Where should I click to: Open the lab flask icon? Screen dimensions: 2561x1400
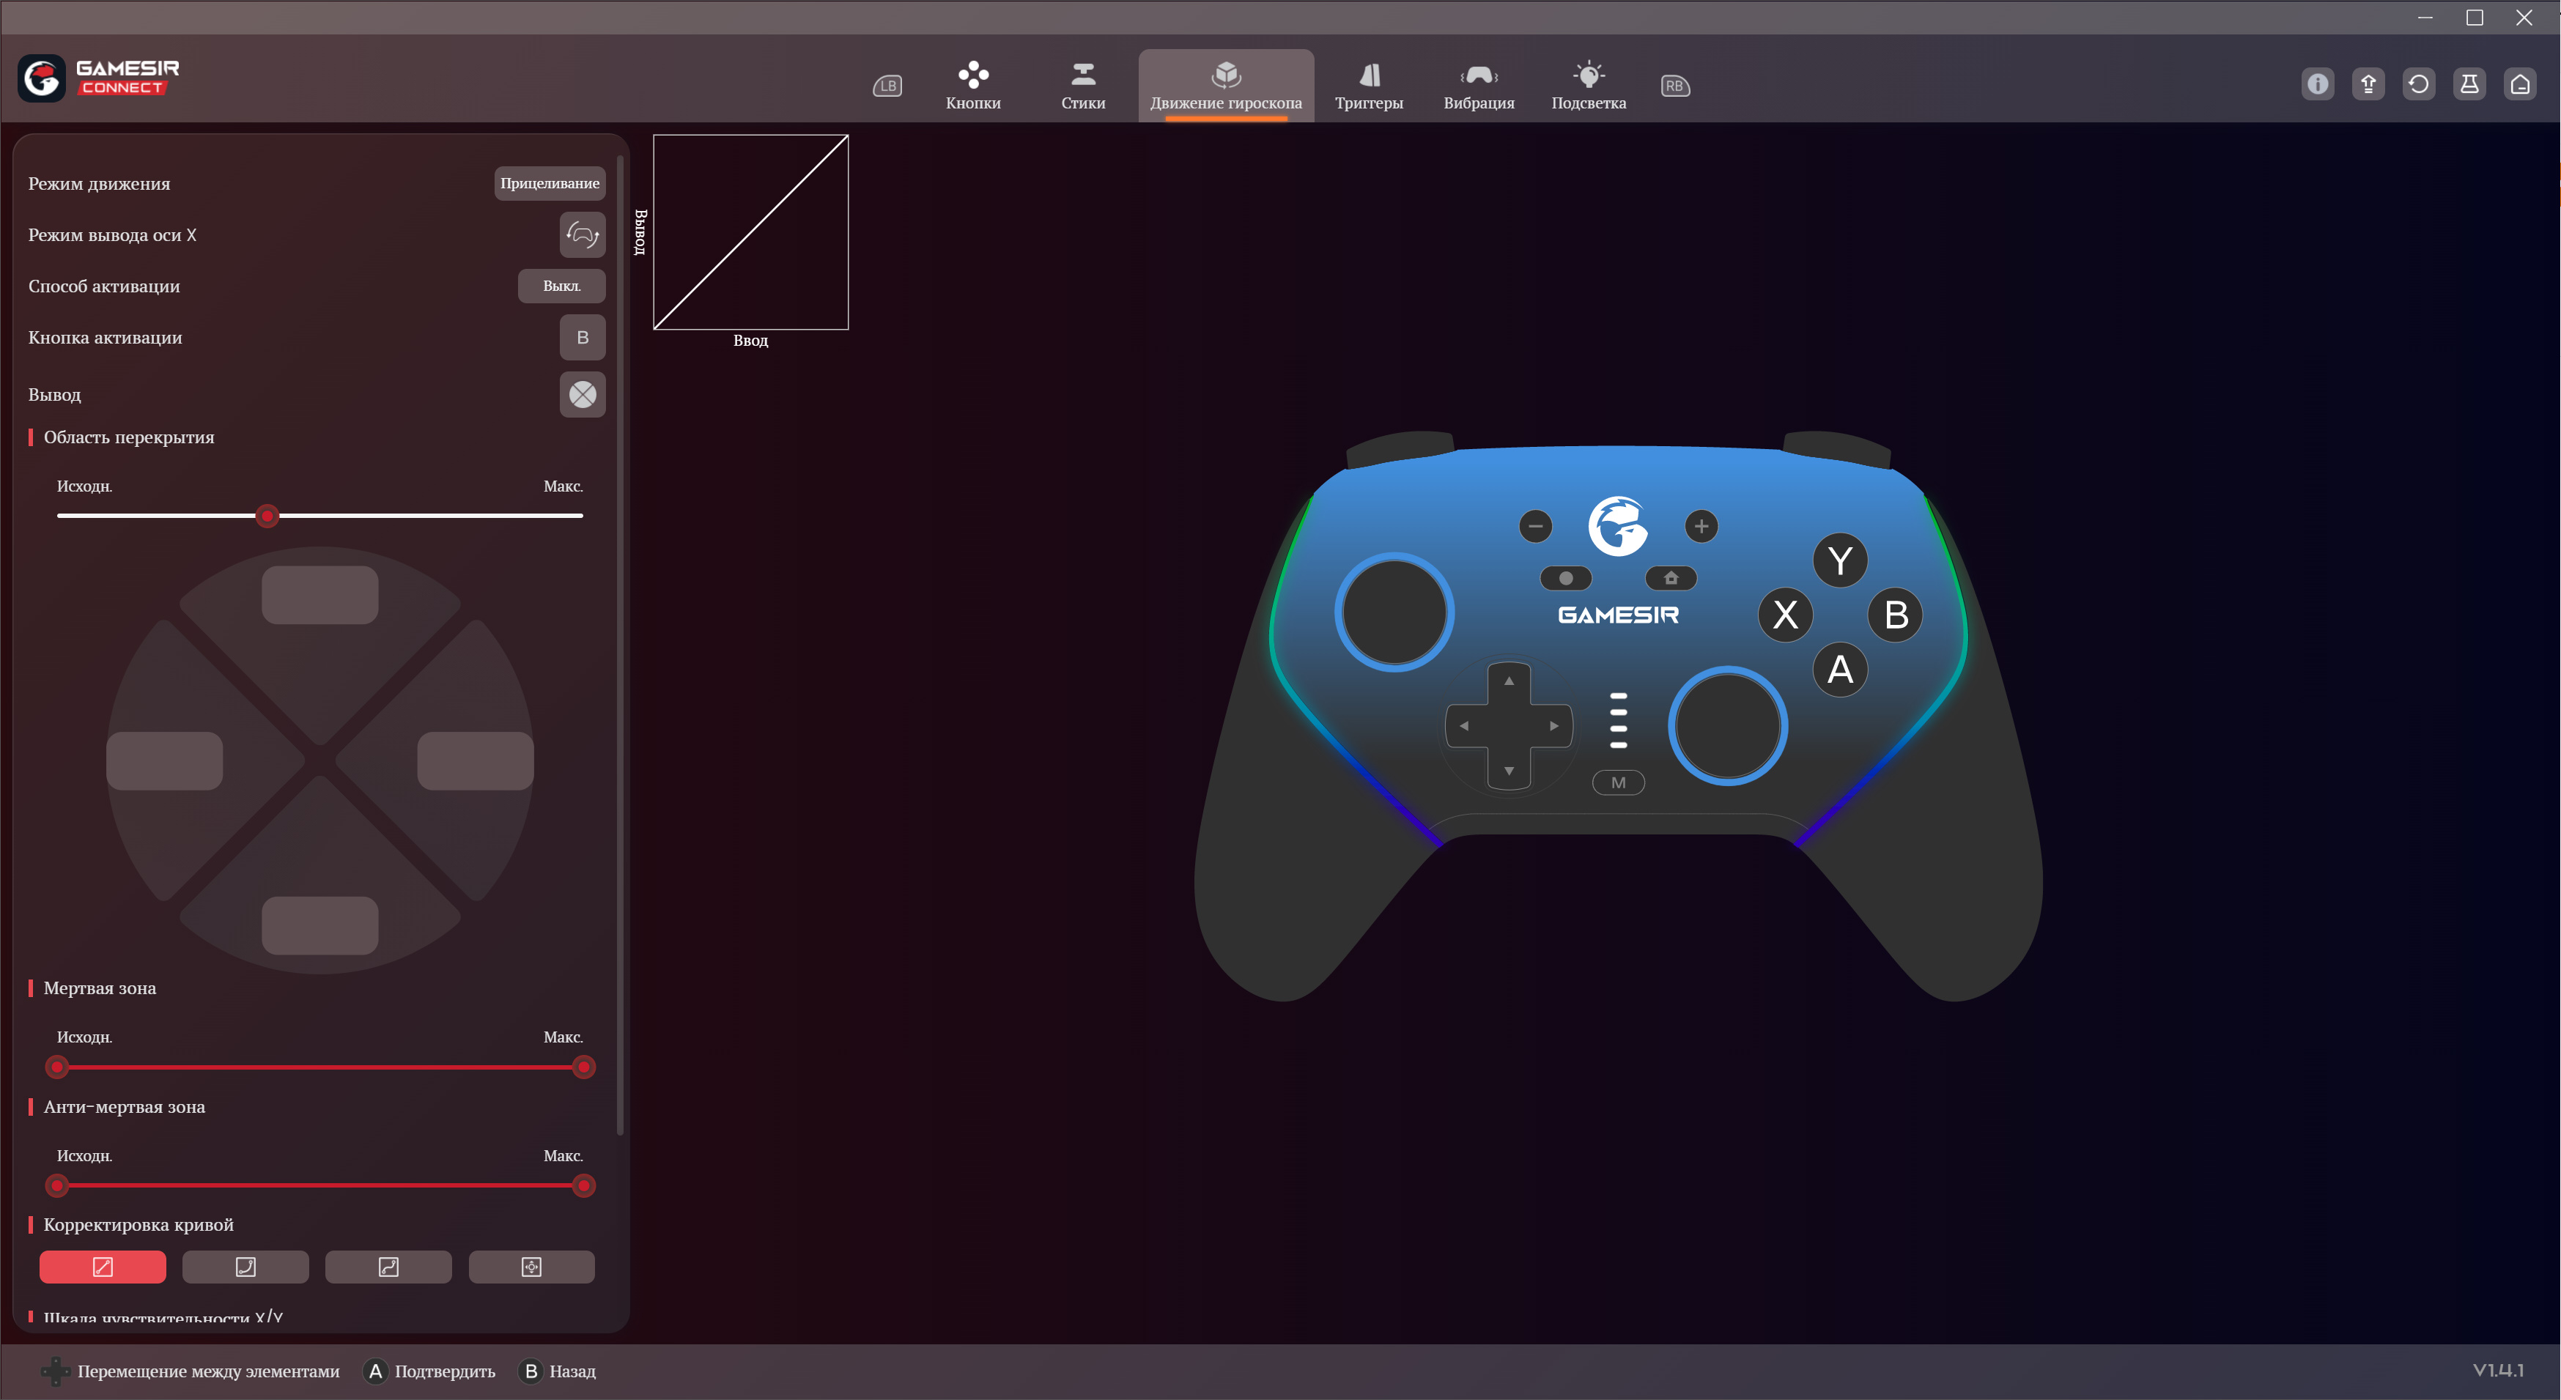(2469, 84)
